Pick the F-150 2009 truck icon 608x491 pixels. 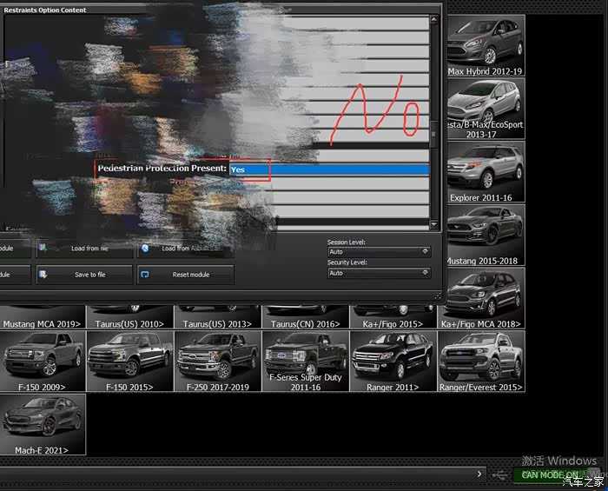[x=43, y=361]
